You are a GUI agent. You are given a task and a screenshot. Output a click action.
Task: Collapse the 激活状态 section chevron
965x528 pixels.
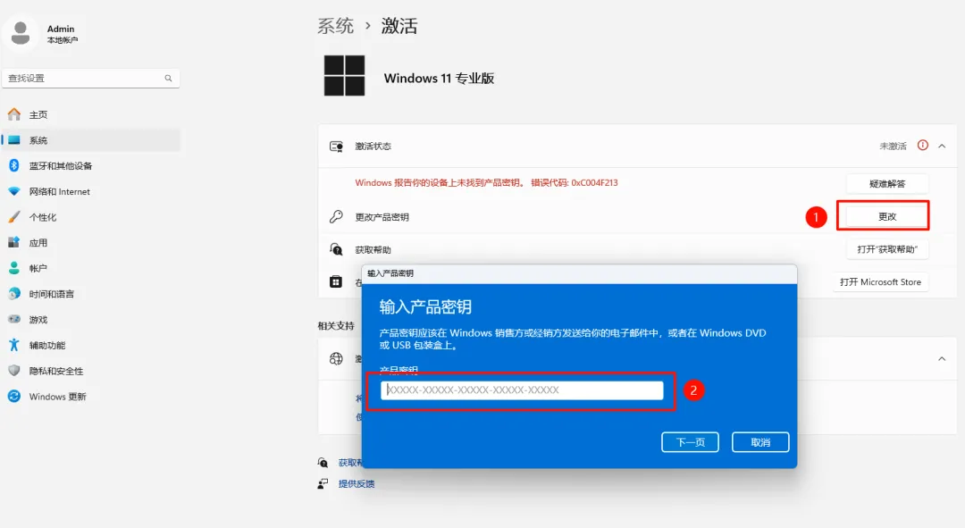tap(942, 146)
